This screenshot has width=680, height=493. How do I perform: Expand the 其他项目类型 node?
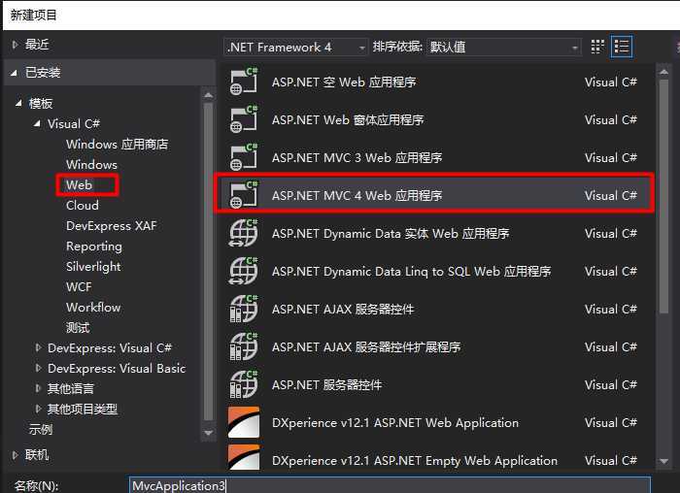(38, 409)
